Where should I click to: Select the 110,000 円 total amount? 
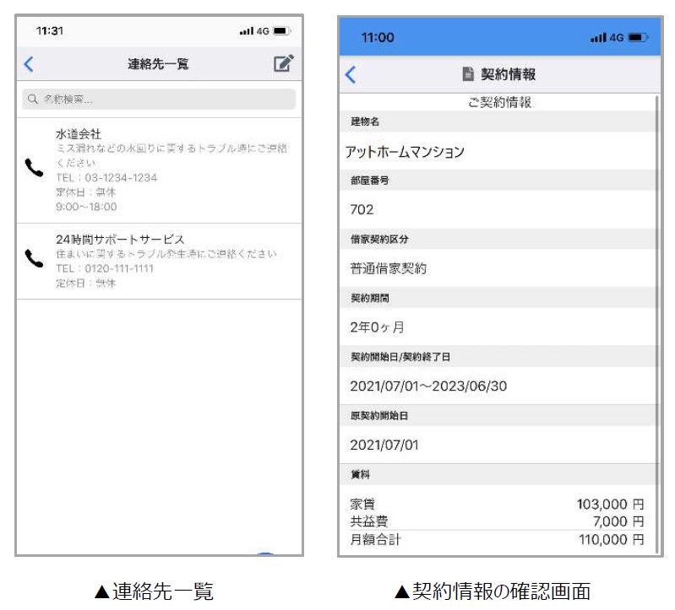click(612, 539)
